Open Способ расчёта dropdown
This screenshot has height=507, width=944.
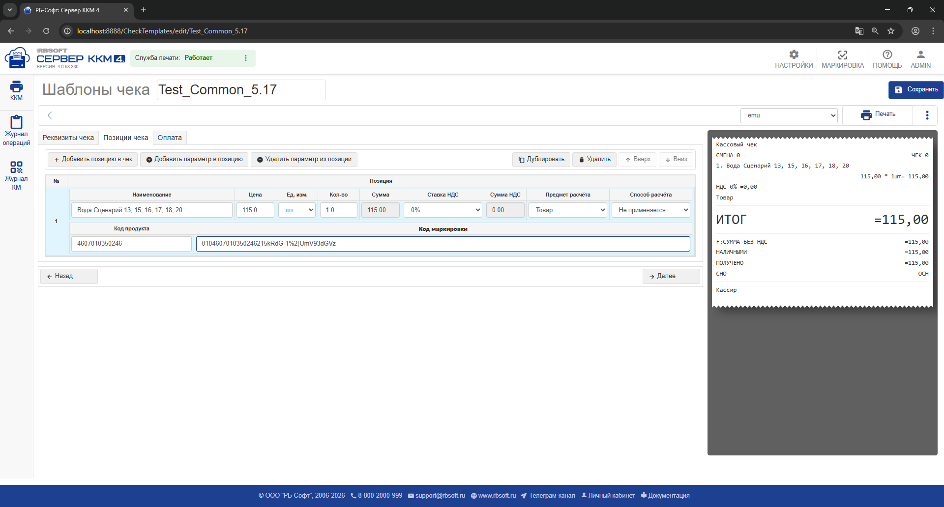click(651, 210)
